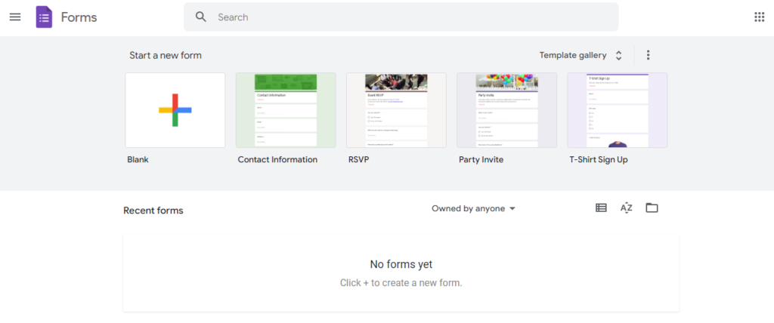Open the file picker folder icon

pos(652,208)
